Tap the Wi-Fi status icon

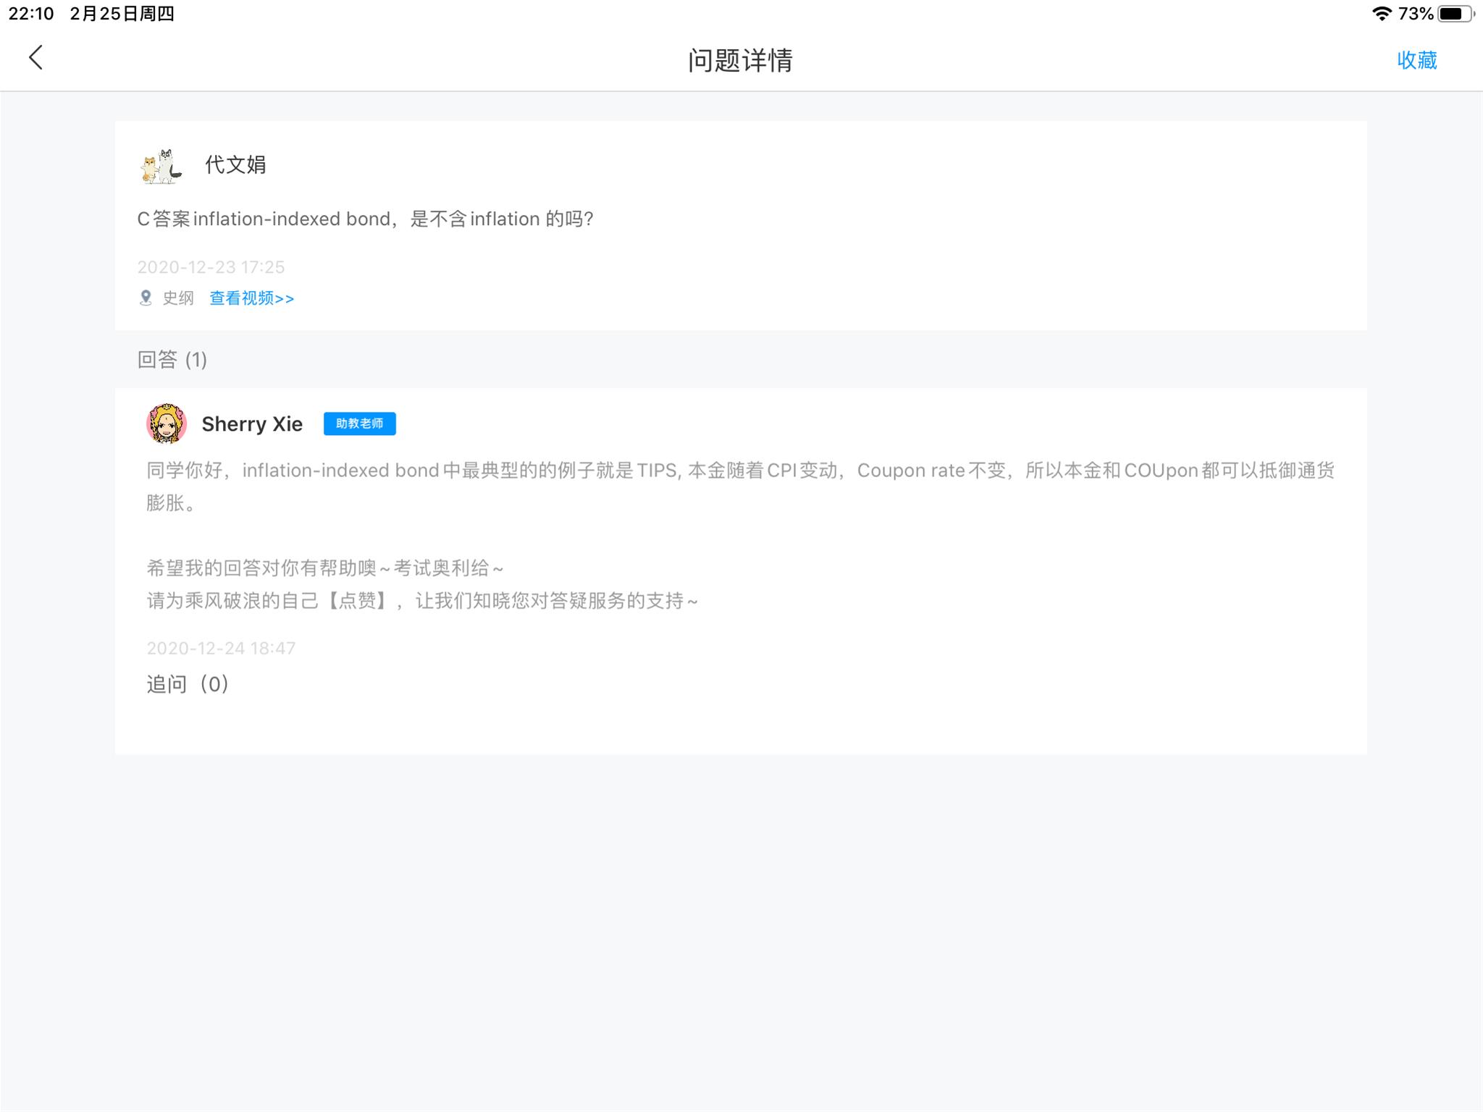(1382, 14)
